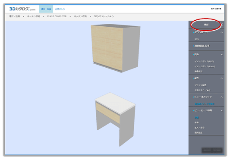Toggle 高品質イメージで表示

[x=205, y=104]
